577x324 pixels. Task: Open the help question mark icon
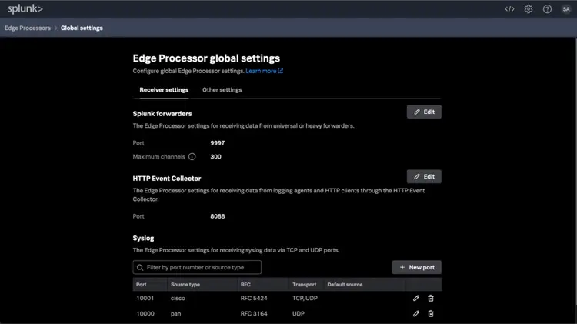click(547, 9)
